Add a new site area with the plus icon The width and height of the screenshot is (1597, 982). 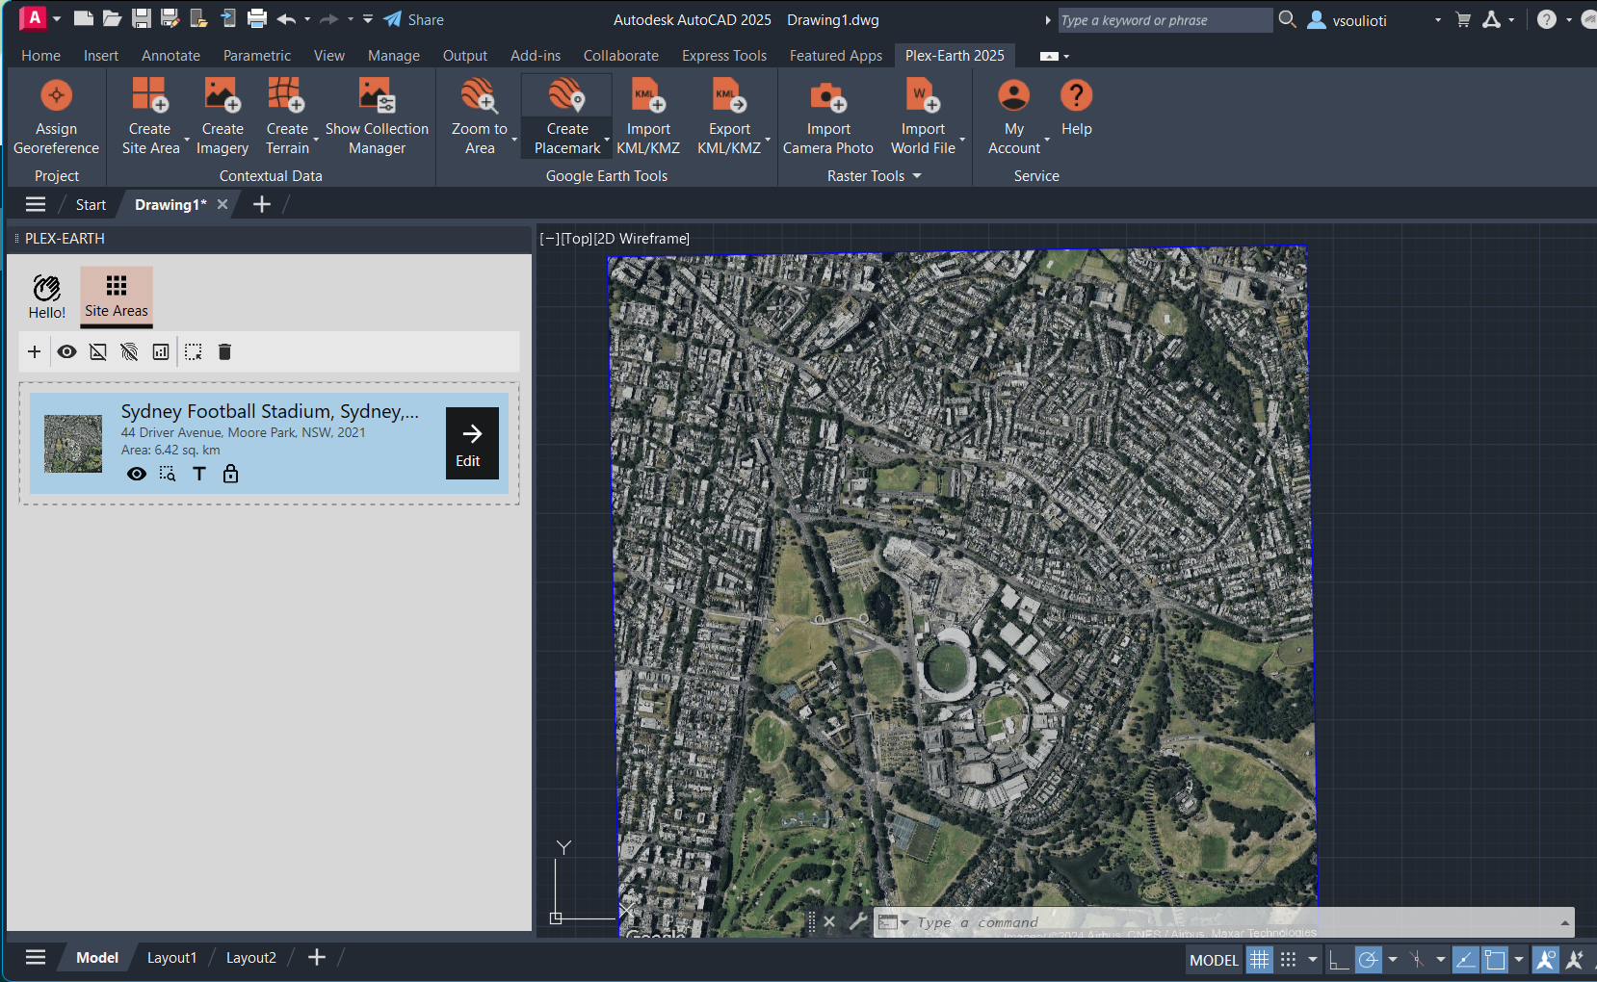[35, 352]
